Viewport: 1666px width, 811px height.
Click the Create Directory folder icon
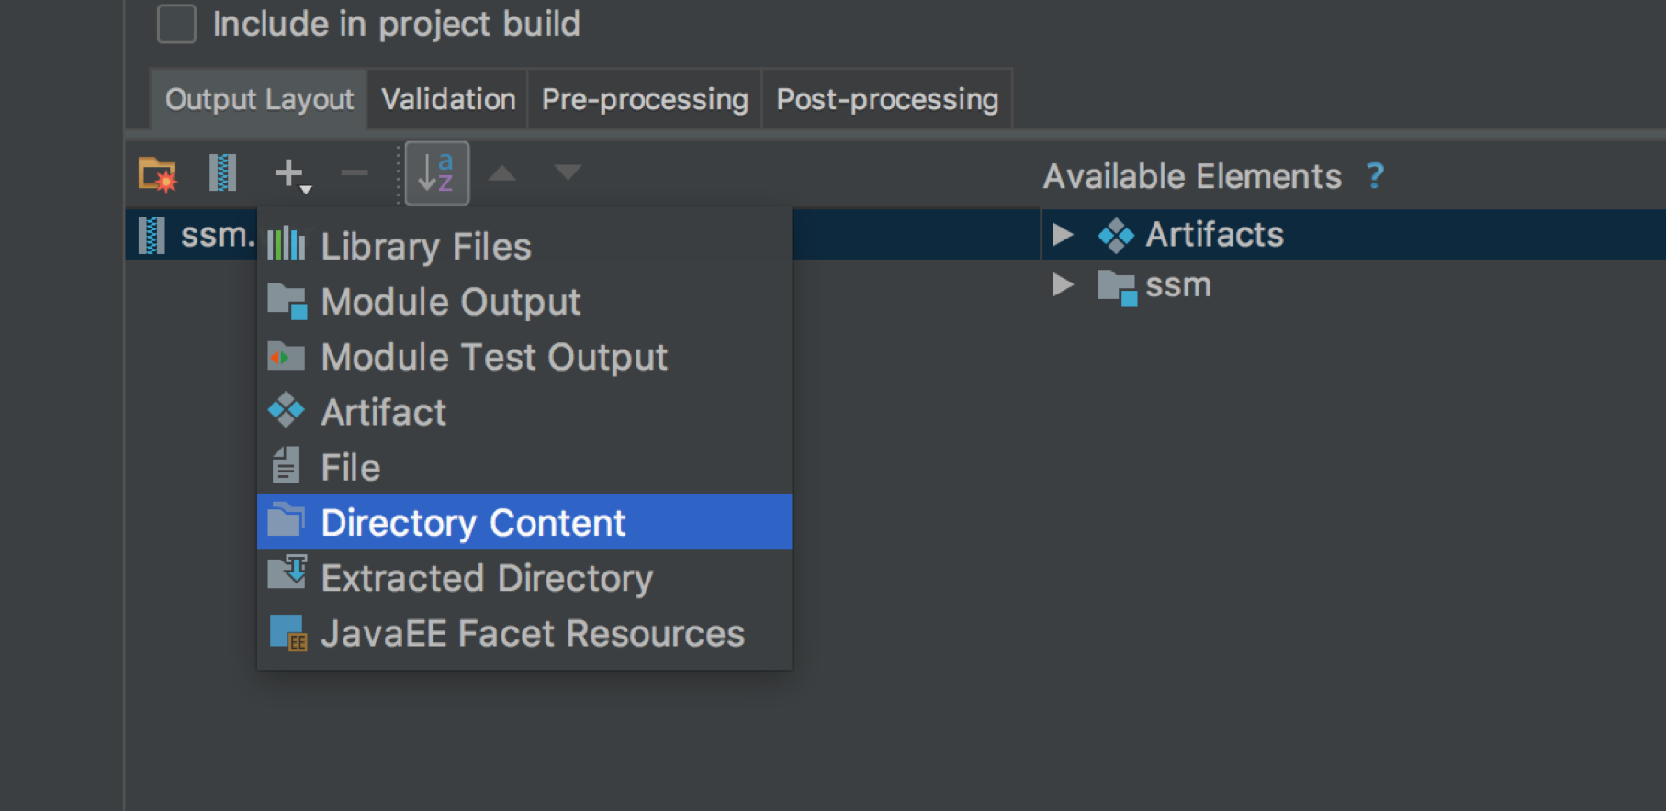click(157, 173)
